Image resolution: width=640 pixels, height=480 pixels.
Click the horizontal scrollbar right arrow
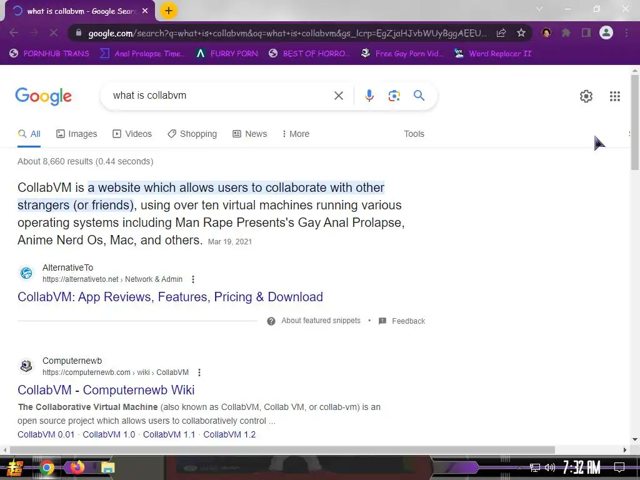tap(625, 450)
